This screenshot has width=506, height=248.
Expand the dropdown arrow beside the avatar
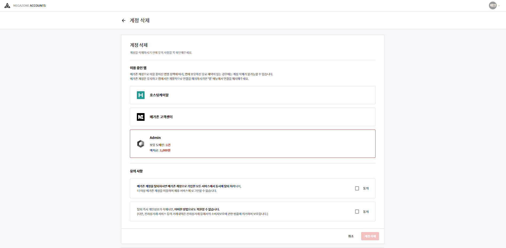(x=499, y=6)
